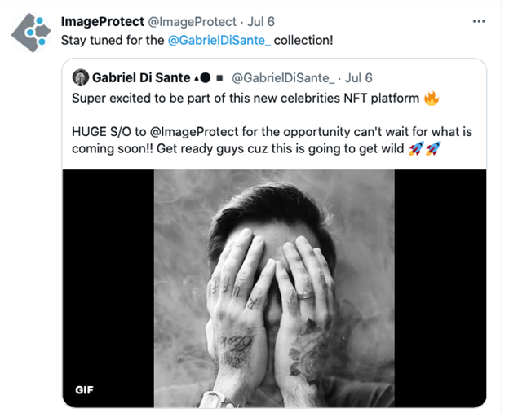The width and height of the screenshot is (509, 413).
Task: Click the rocket emojis ending the quoted tweet
Action: 423,149
